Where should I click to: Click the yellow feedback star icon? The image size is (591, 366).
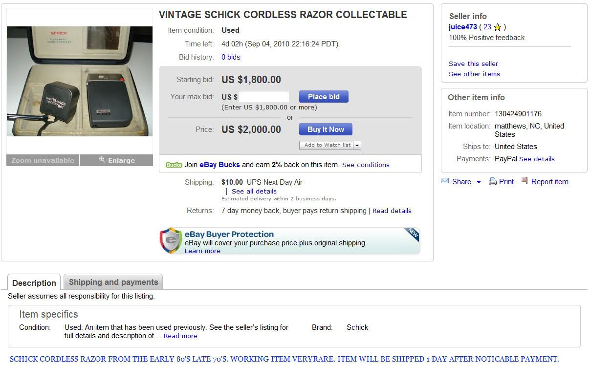coord(498,27)
